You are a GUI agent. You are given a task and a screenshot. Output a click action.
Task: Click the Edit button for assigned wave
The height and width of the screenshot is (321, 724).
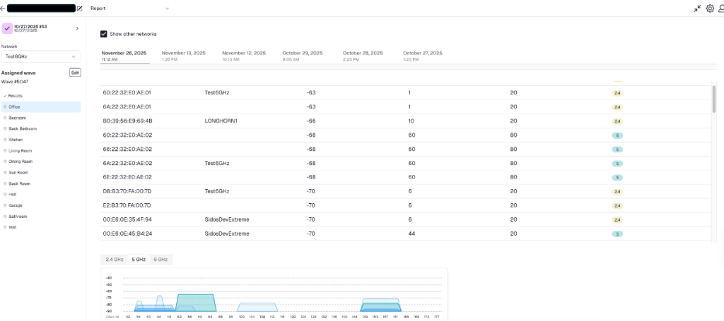[75, 73]
